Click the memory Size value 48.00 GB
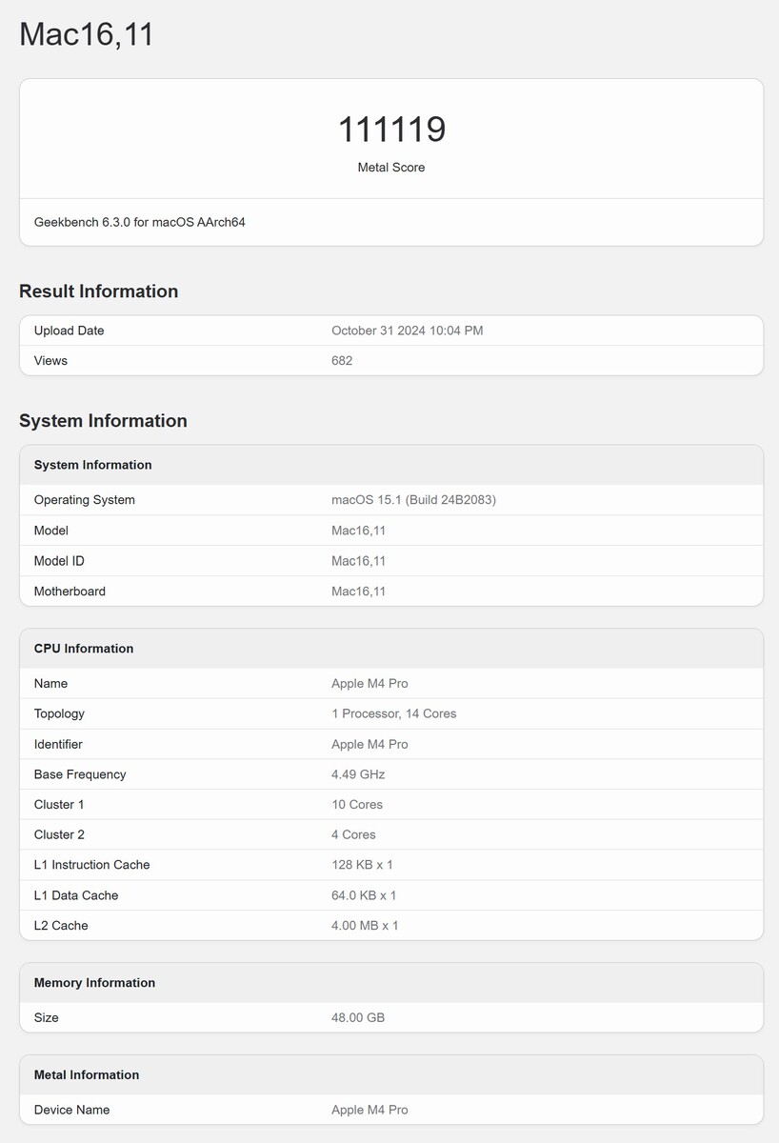 pyautogui.click(x=358, y=1018)
